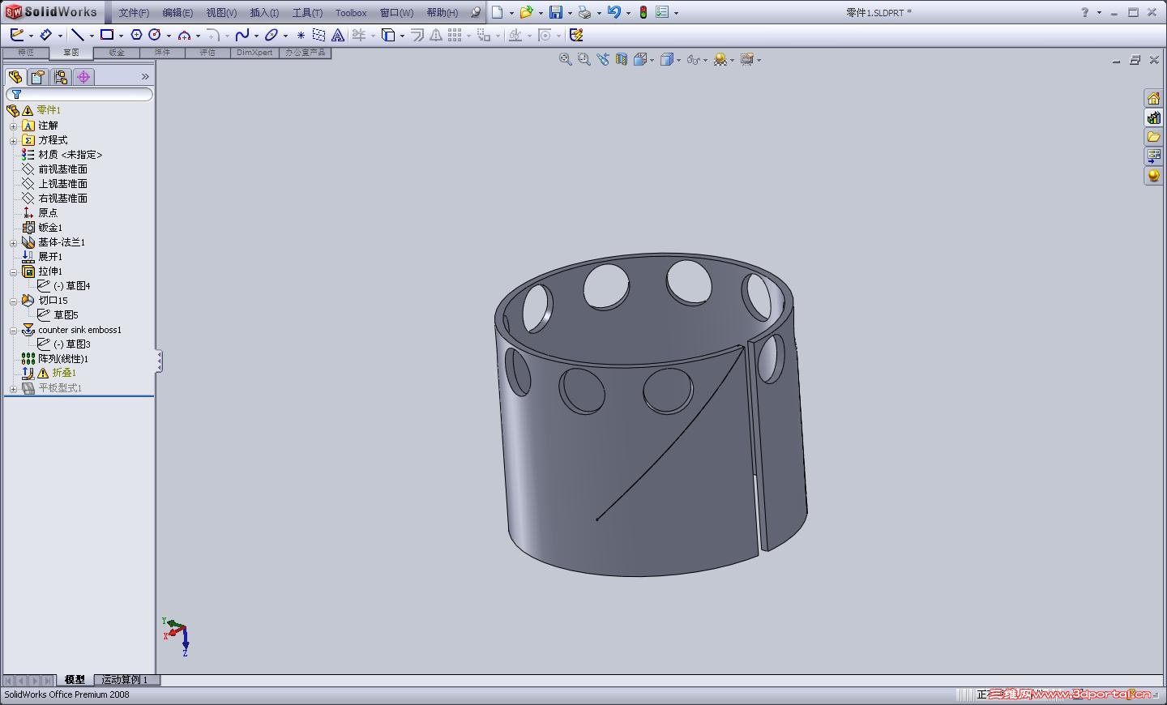
Task: Click the Rebuild traffic light icon
Action: click(643, 12)
